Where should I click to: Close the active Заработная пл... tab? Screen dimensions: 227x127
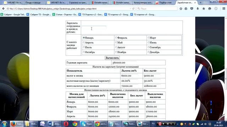coord(195,2)
